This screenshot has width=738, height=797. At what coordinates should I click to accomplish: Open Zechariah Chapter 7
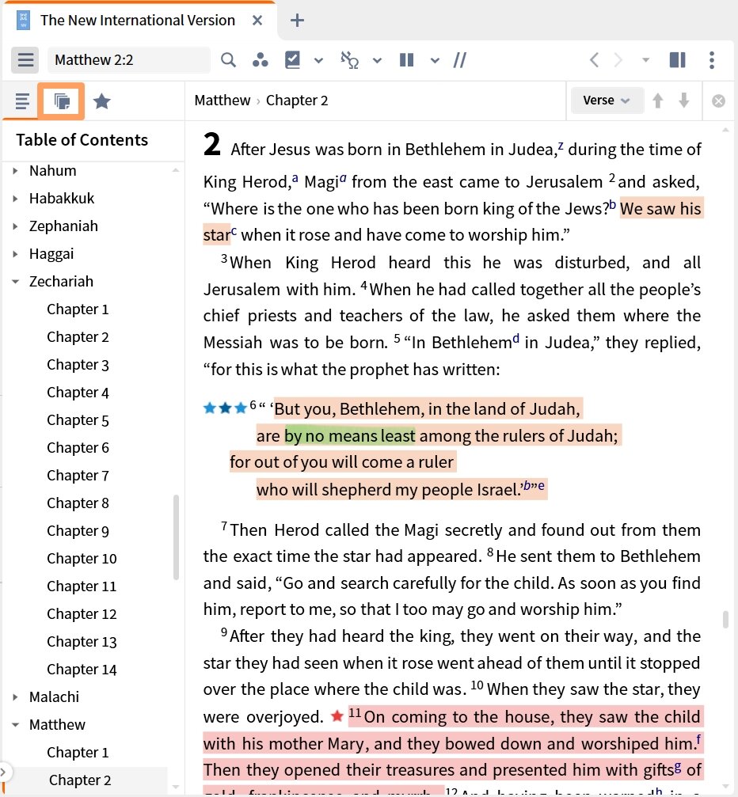coord(78,475)
